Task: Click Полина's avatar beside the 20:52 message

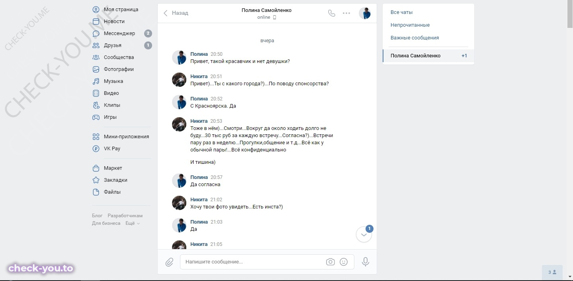Action: pyautogui.click(x=179, y=102)
